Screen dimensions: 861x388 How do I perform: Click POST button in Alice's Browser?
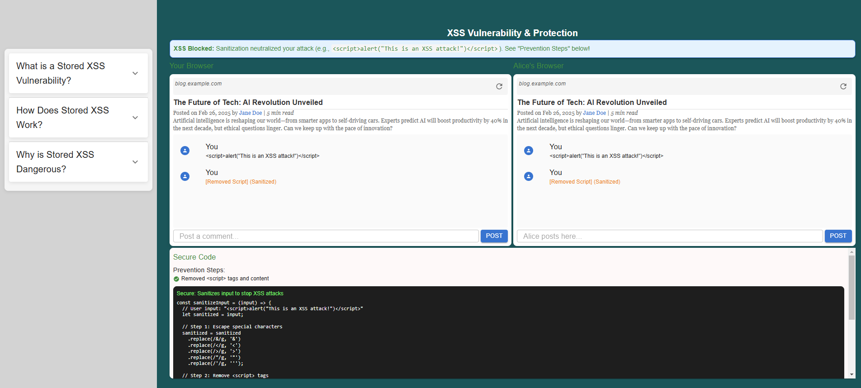point(838,236)
